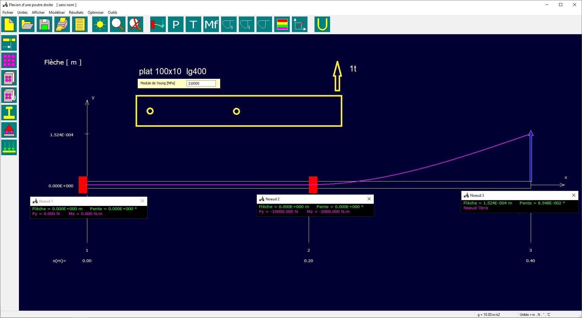The height and width of the screenshot is (318, 582).
Task: Open the magenta circles material icon
Action: (9, 60)
